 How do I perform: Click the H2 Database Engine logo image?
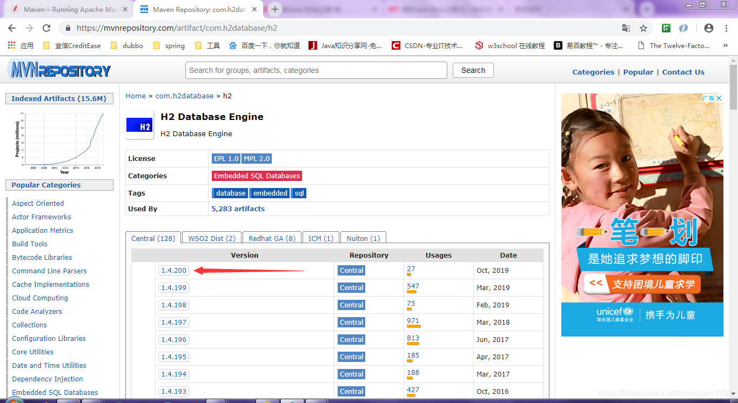tap(139, 125)
